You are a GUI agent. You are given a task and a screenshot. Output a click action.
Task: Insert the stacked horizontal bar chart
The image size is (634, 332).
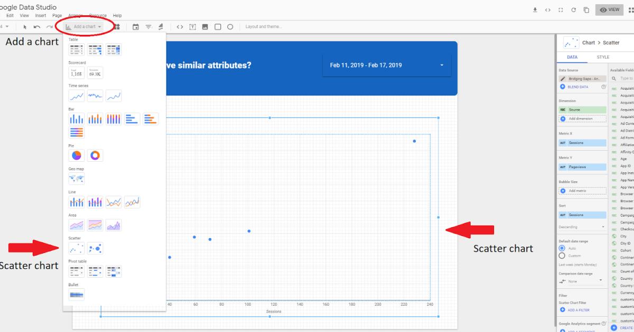[x=151, y=119]
